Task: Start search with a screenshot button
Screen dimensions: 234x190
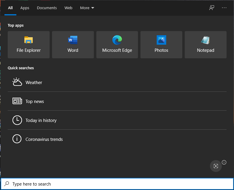Action: click(x=216, y=166)
